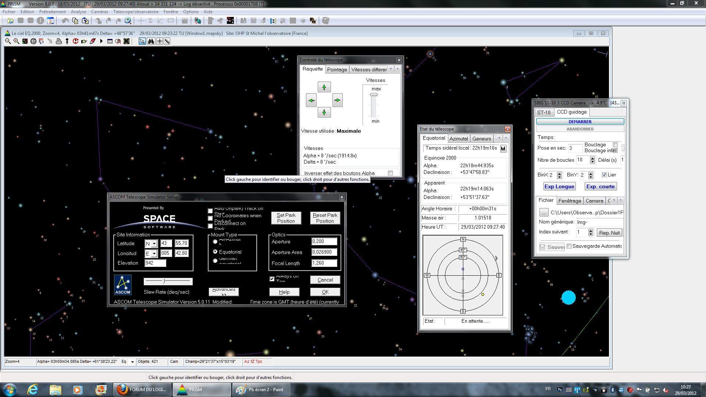Open the Longitude E direction dropdown

(x=154, y=254)
